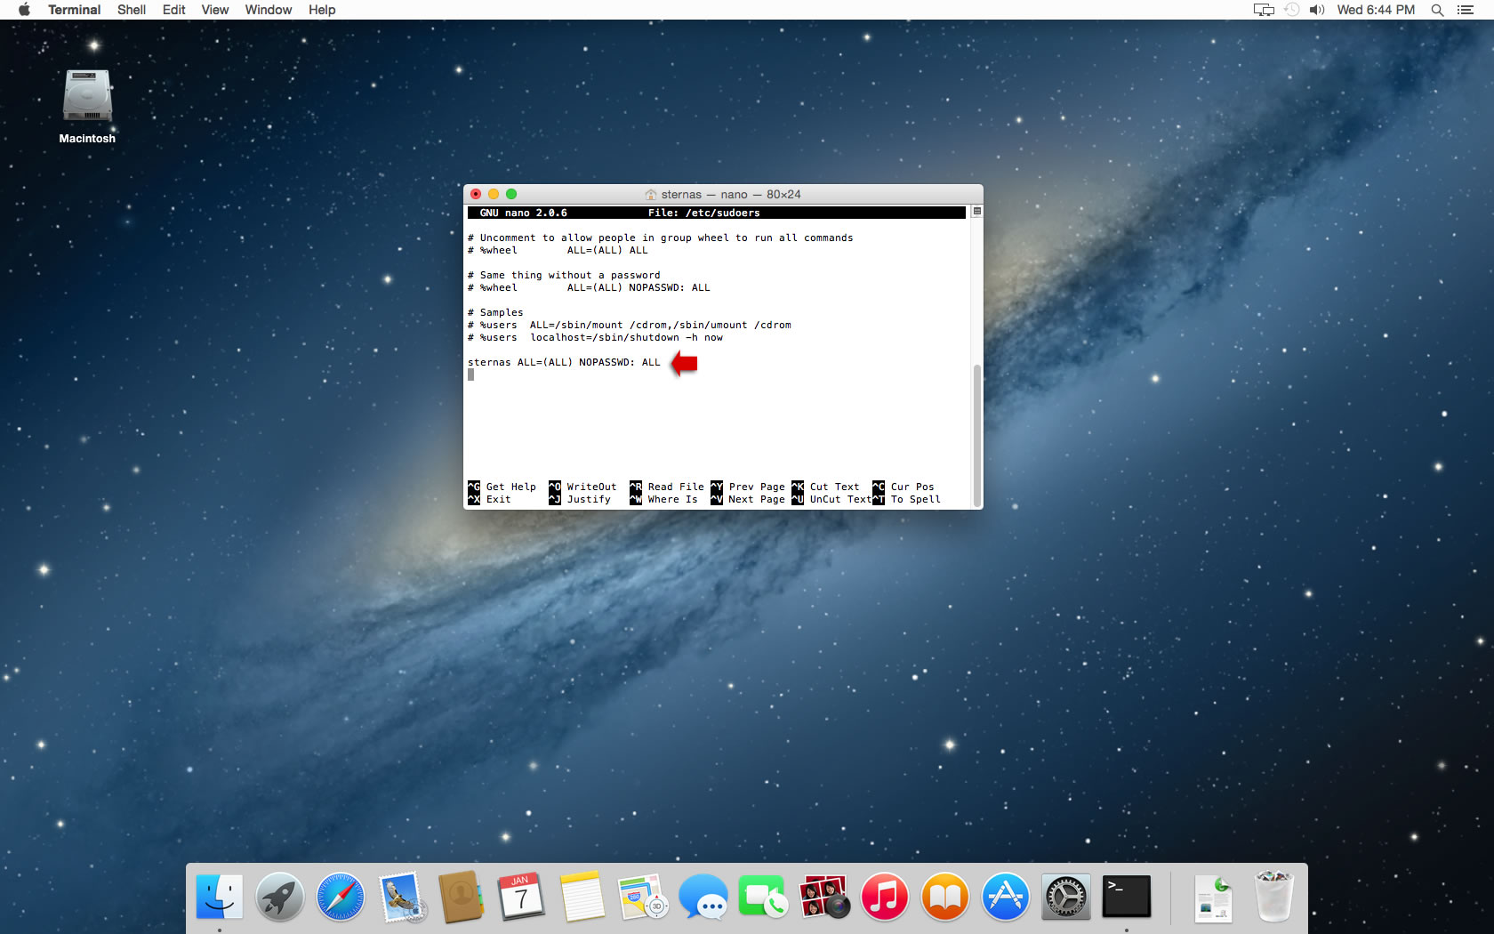Image resolution: width=1494 pixels, height=934 pixels.
Task: Open Notification Center list icon
Action: (x=1466, y=10)
